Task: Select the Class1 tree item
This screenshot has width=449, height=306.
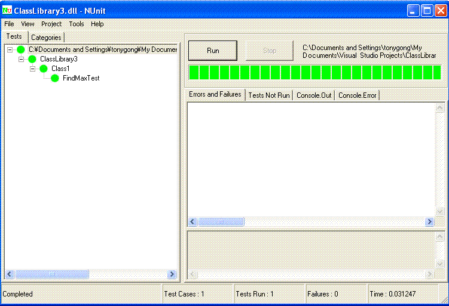Action: (x=60, y=69)
